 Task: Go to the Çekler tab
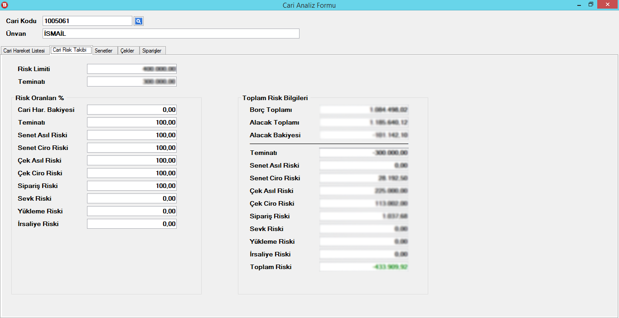pos(127,51)
